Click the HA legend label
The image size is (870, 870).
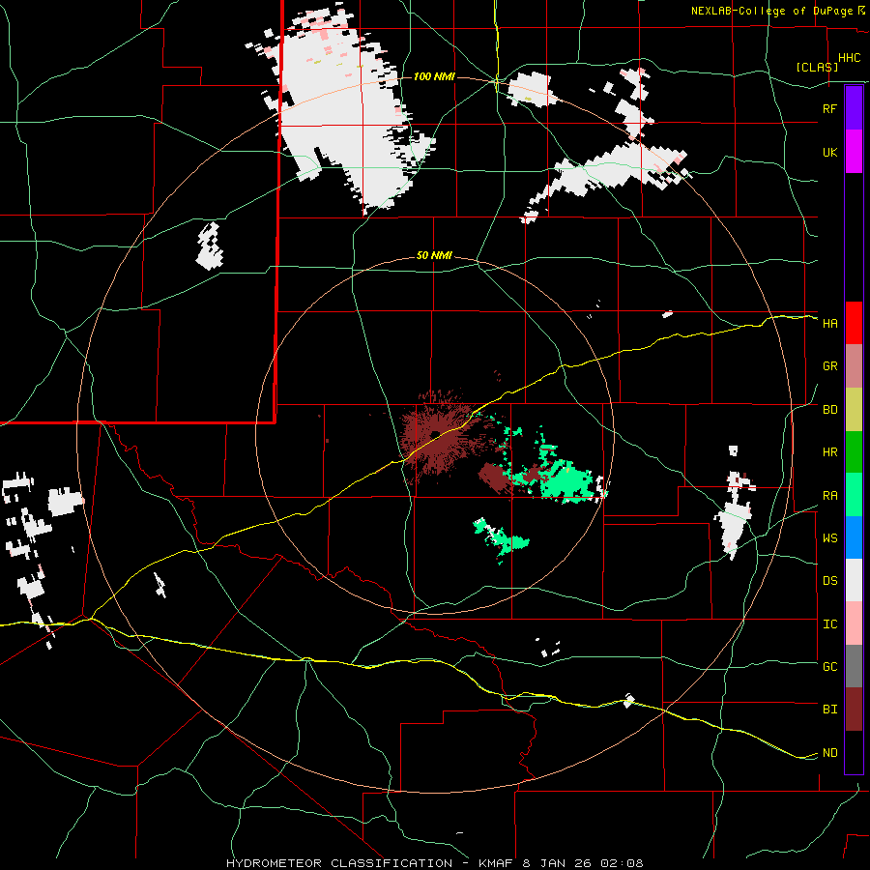[x=829, y=324]
